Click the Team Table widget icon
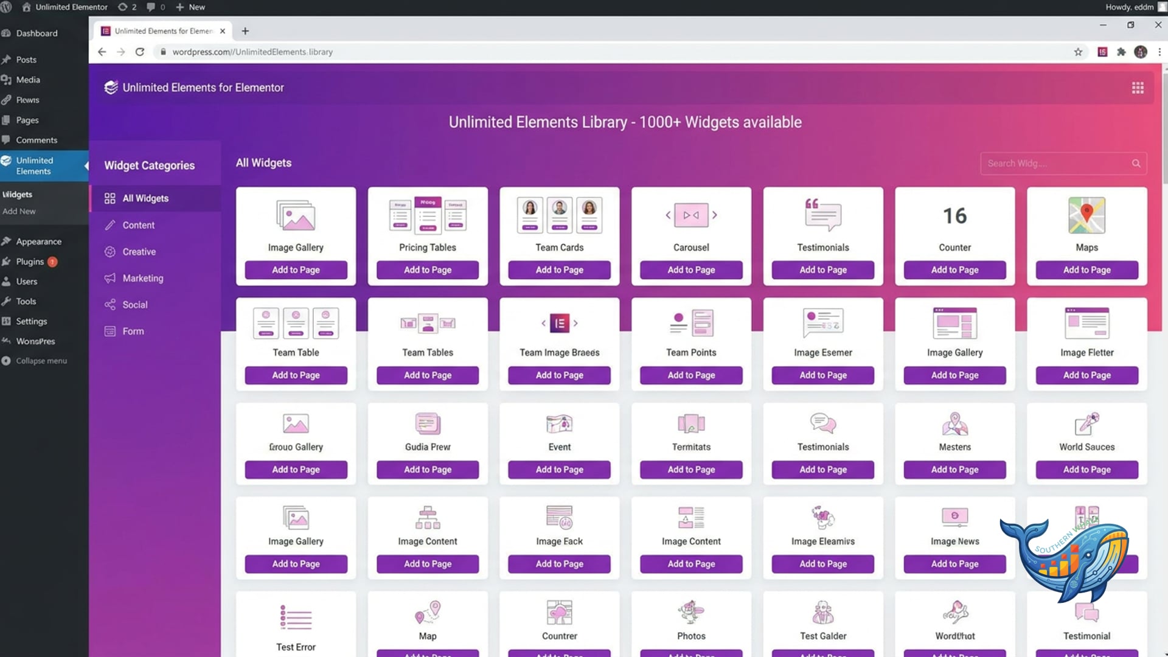This screenshot has height=657, width=1168. coord(296,322)
